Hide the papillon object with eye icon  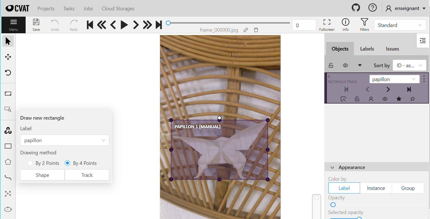(385, 99)
